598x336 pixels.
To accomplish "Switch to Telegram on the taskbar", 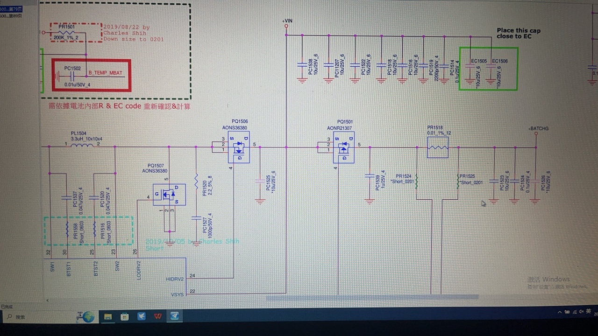I will click(x=174, y=316).
